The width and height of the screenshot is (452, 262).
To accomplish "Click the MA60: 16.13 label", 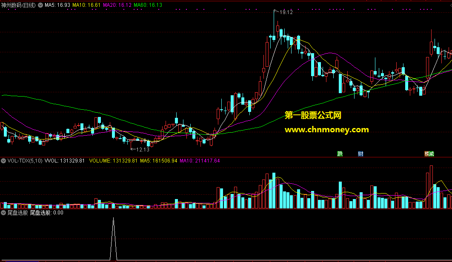I will click(x=148, y=5).
